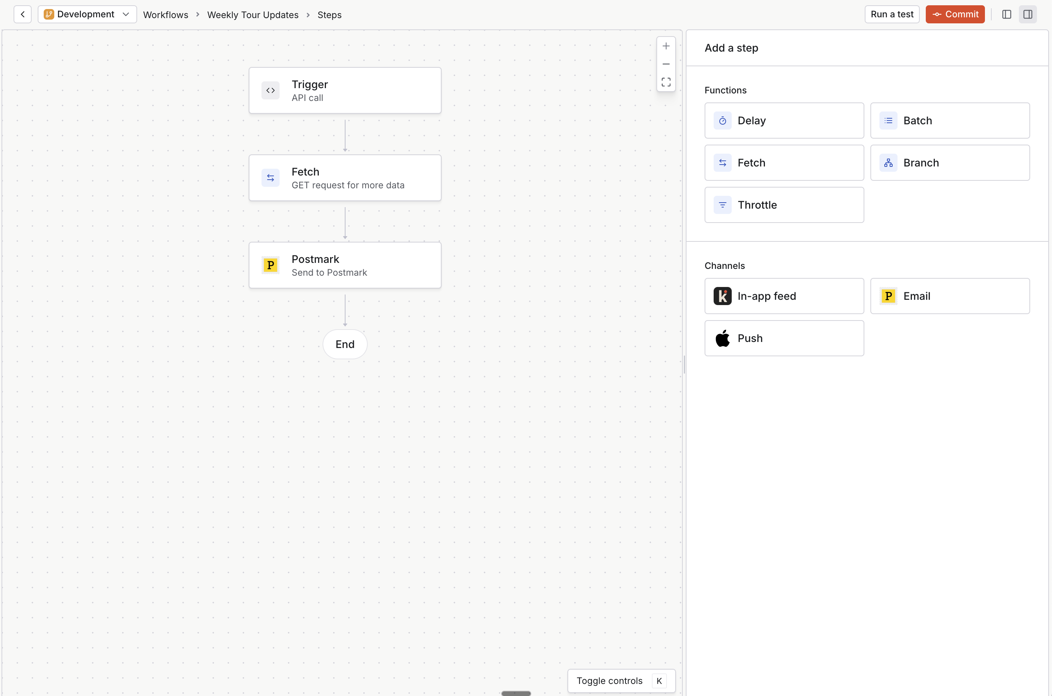Toggle the right sidebar panel
Screen dimensions: 1052x696
(x=1028, y=14)
